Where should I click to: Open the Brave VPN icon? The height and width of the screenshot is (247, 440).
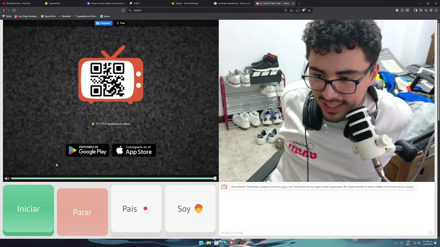click(x=431, y=10)
